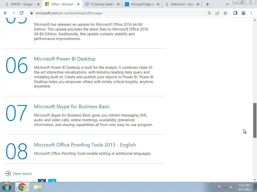Viewport: 257px width, 192px height.
Task: Open Microsoft Skype for Business Basic link
Action: (72, 106)
